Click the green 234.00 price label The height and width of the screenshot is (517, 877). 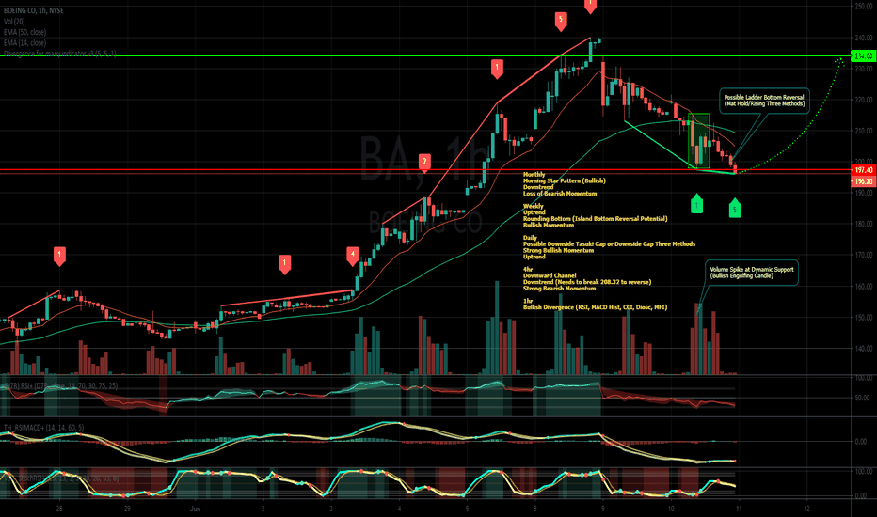tap(863, 56)
